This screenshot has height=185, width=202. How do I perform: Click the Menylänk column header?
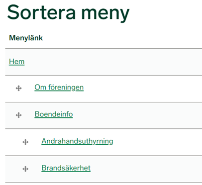[26, 38]
